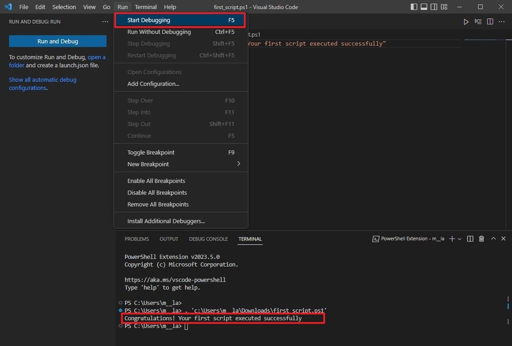Show all automatic debug configurations

(42, 79)
